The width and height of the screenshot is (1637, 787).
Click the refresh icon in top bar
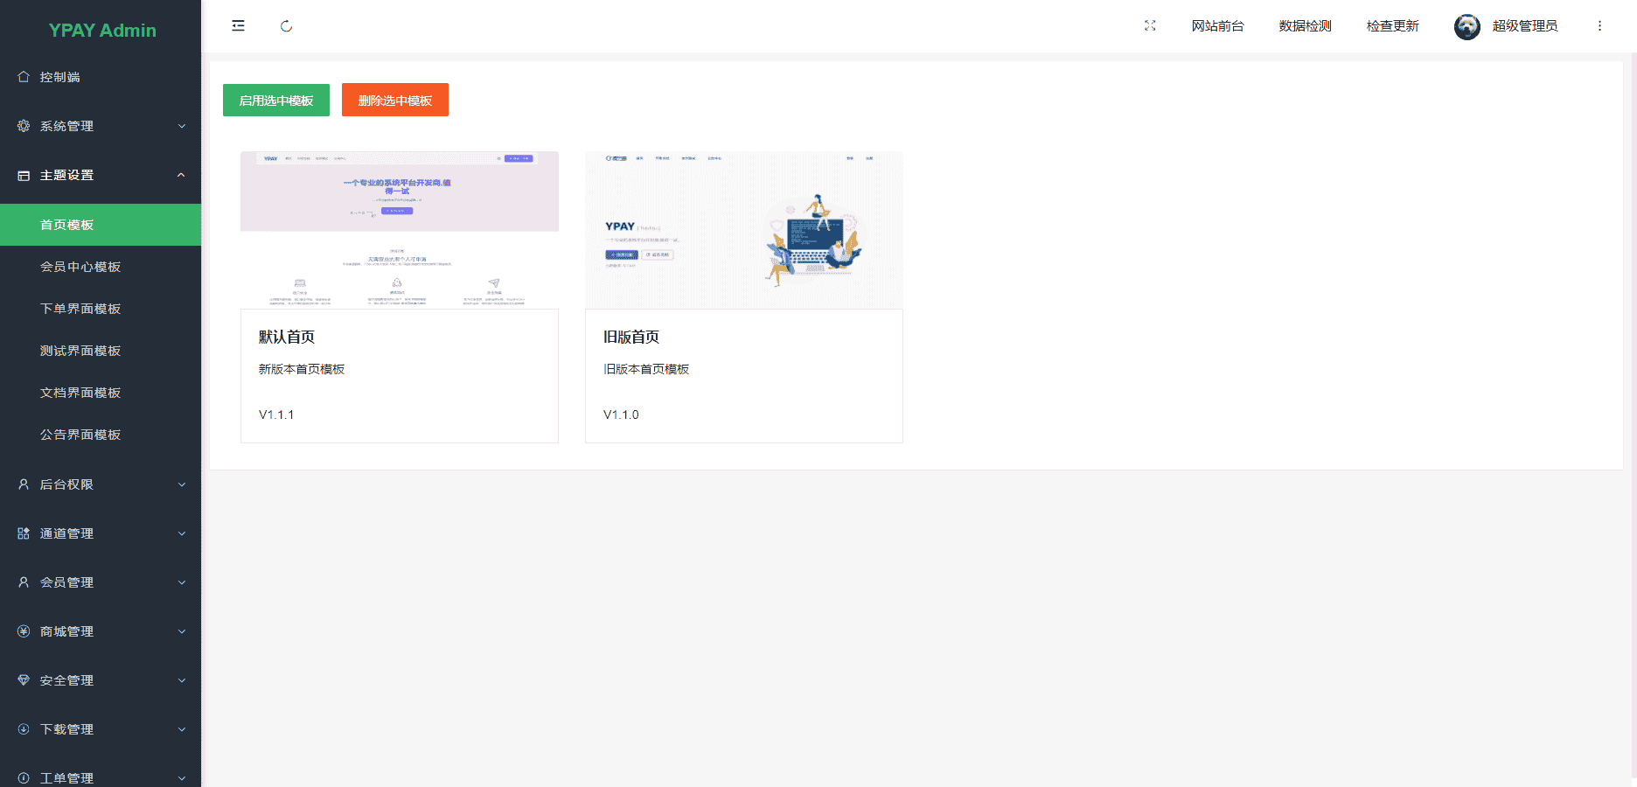click(286, 26)
